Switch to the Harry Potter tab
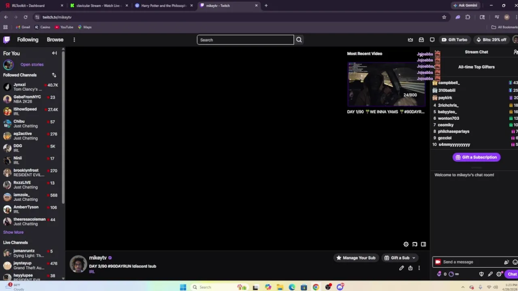The height and width of the screenshot is (291, 518). (164, 6)
